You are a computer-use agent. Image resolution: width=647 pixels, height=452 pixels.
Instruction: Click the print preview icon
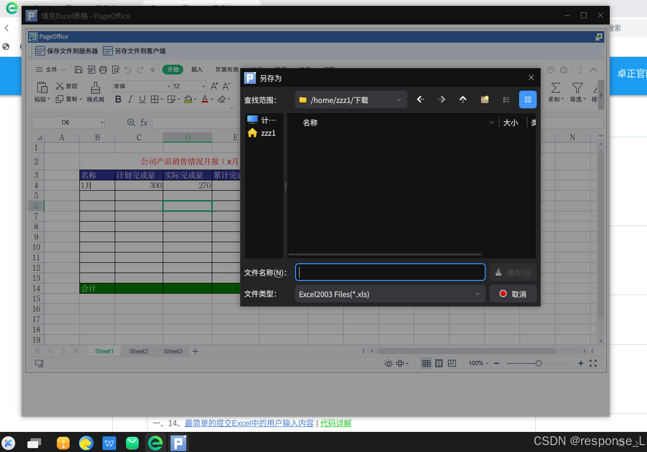click(116, 70)
